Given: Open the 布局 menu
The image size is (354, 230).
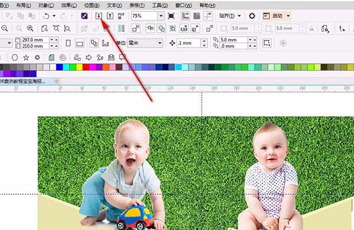Looking at the screenshot, I should (x=24, y=5).
